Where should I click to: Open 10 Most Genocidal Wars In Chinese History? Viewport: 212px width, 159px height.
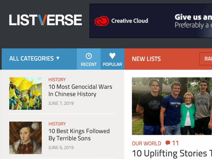click(80, 90)
